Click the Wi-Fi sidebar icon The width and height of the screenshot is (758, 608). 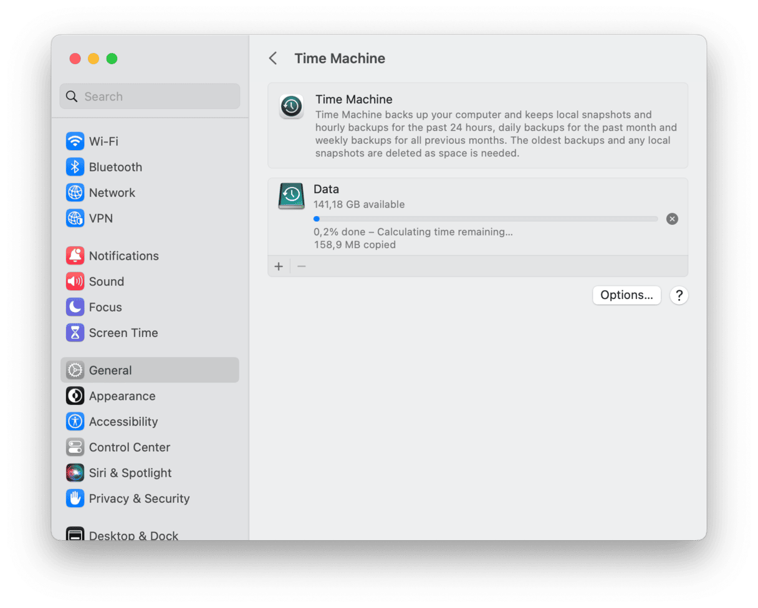[75, 141]
